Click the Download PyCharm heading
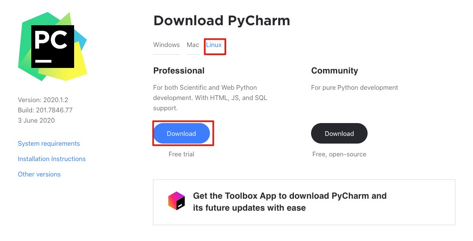Image resolution: width=473 pixels, height=241 pixels. [x=222, y=21]
